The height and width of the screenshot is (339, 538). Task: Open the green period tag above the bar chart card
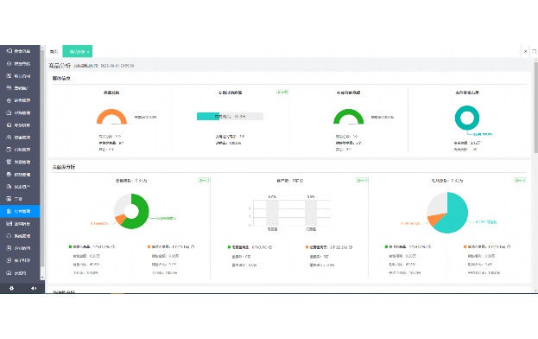pos(362,180)
